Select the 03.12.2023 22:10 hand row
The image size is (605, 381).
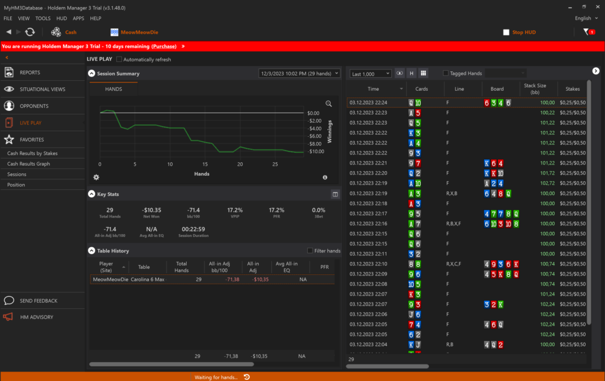[x=467, y=264]
